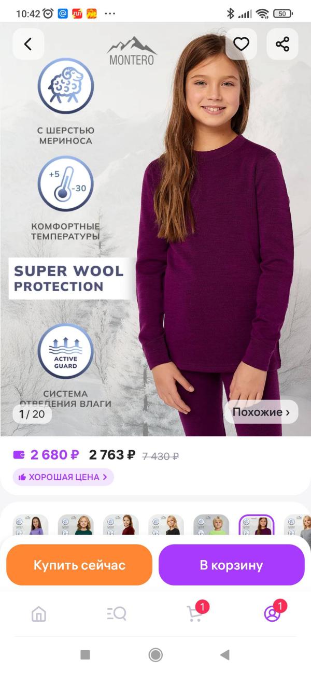Click Купить сейчас button
Screen dimensions: 311x673
pyautogui.click(x=79, y=565)
